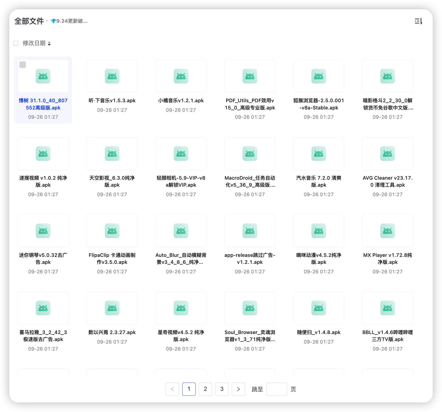This screenshot has height=412, width=442.
Task: Click file name 星奇视频v4.5.2 纯净版.apk
Action: 181,336
